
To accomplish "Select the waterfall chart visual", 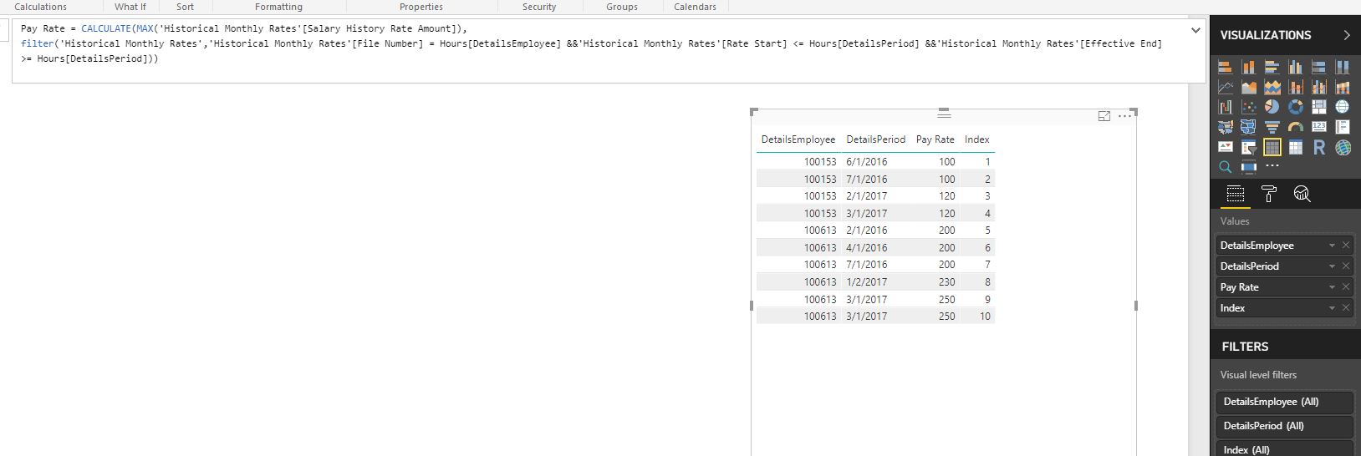I will pos(1226,107).
